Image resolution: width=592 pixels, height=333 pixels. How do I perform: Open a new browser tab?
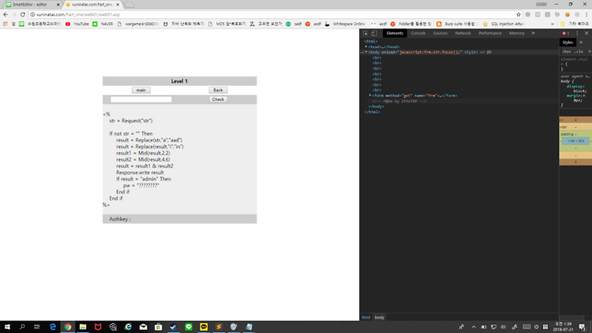[x=129, y=5]
